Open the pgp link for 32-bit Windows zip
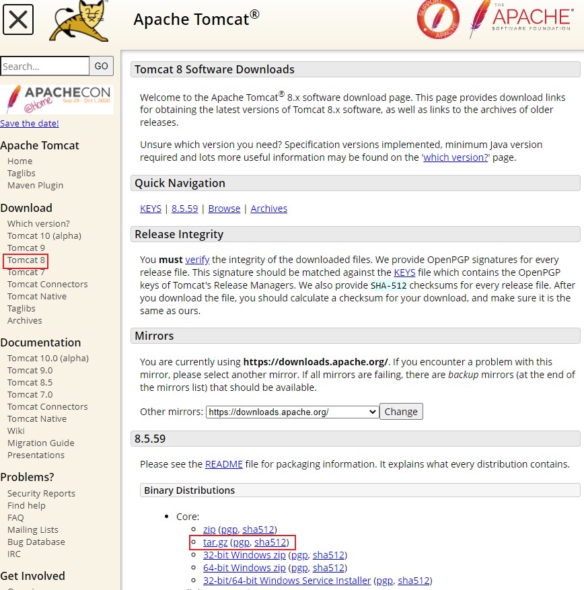584x590 pixels. click(300, 555)
